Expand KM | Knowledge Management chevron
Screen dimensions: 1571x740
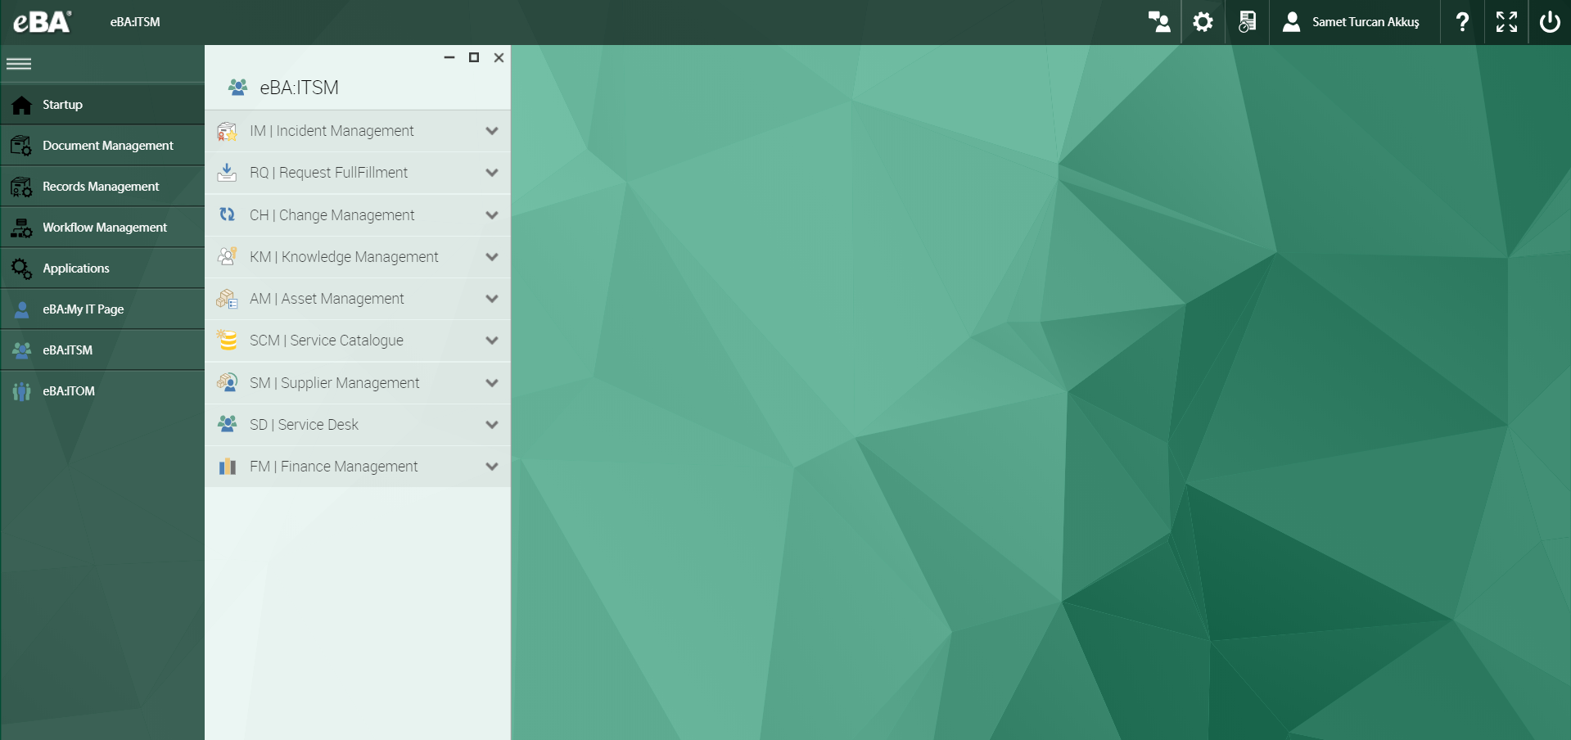click(492, 257)
